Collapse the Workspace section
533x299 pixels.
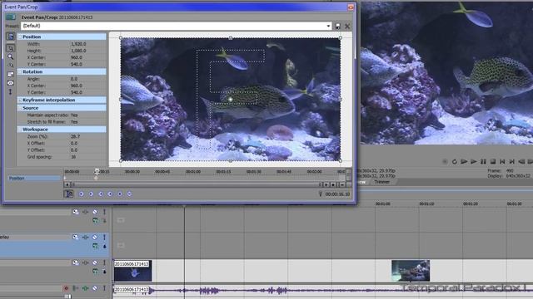20,130
